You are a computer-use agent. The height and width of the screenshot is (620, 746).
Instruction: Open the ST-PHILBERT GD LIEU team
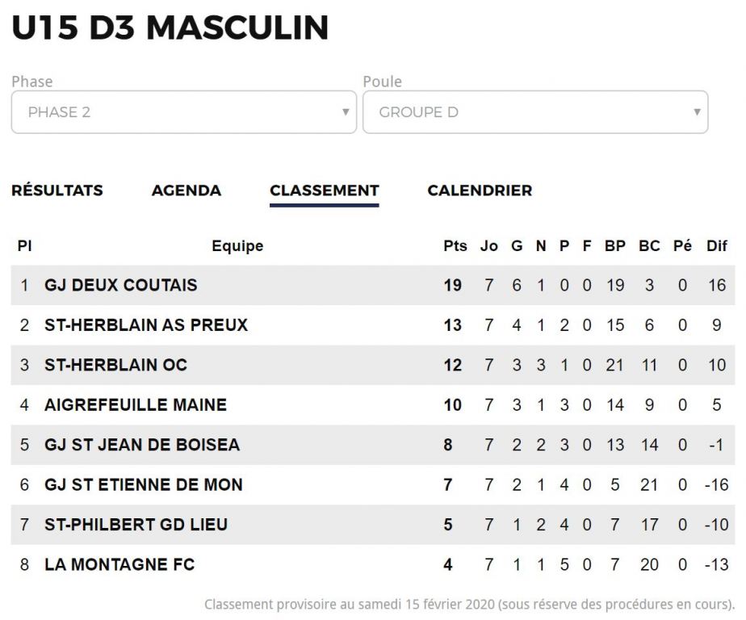(x=136, y=525)
